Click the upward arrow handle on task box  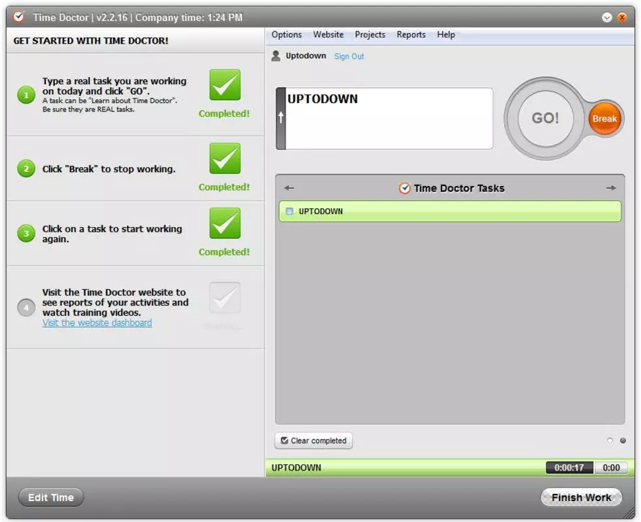click(281, 118)
